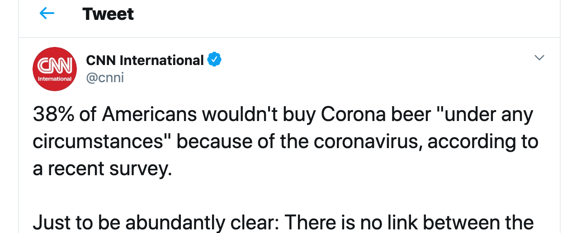Viewport: 567px width, 233px height.
Task: Click the 38% figure in the tweet
Action: 53,115
